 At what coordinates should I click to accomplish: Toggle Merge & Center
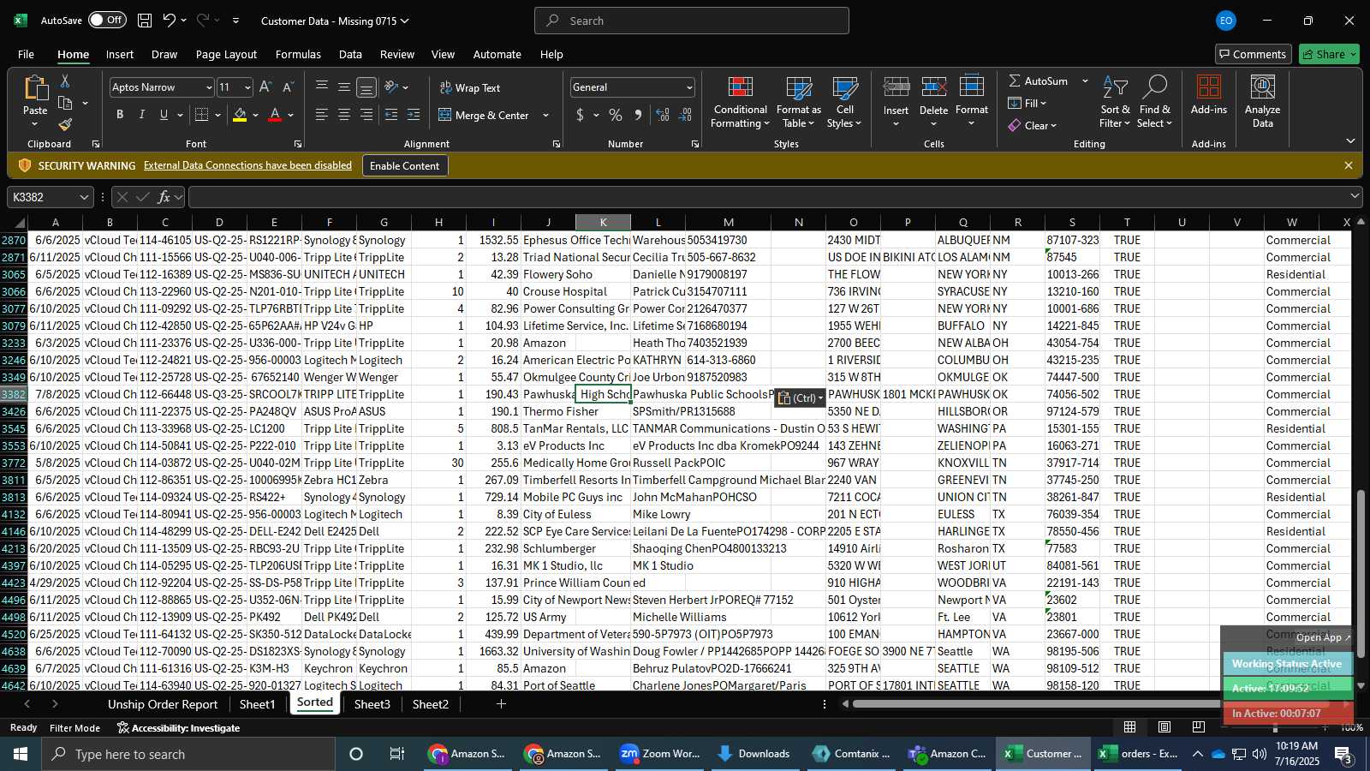tap(484, 115)
